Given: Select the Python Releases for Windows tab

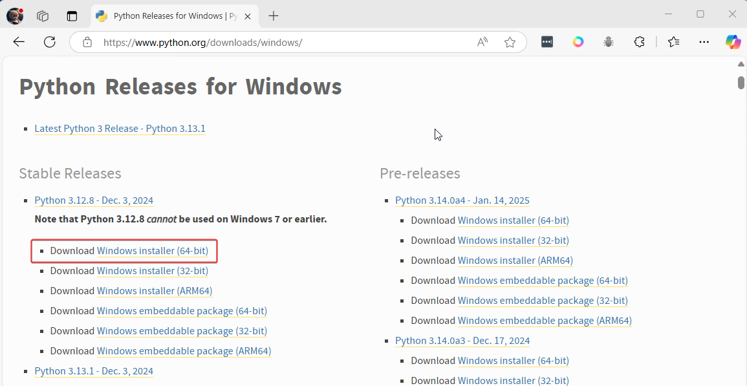Looking at the screenshot, I should point(175,16).
